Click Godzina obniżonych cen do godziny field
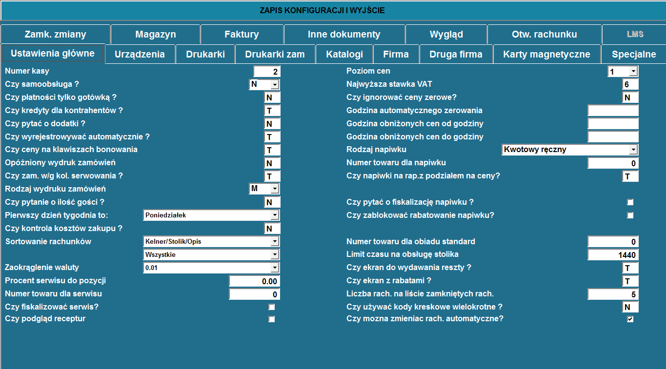 click(x=613, y=137)
